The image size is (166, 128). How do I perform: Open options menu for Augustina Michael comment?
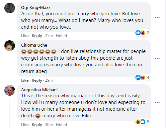click(157, 103)
